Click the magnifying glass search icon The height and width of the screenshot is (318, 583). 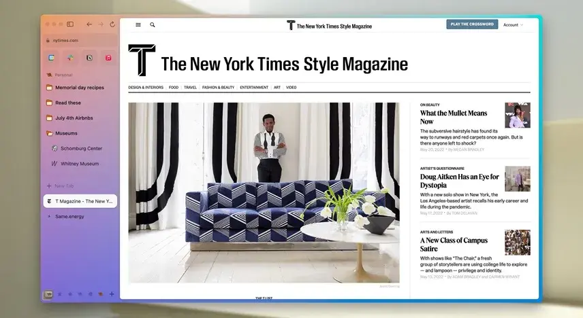[x=153, y=24]
